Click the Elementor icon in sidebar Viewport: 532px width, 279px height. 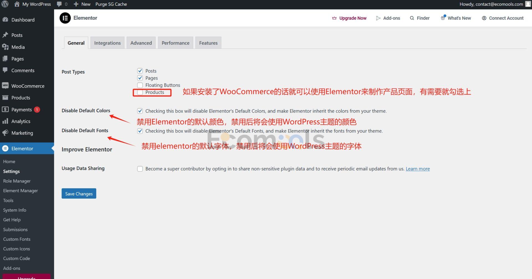pos(5,148)
